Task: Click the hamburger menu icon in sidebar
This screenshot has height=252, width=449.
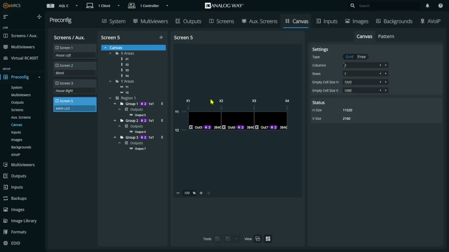Action: pyautogui.click(x=5, y=17)
